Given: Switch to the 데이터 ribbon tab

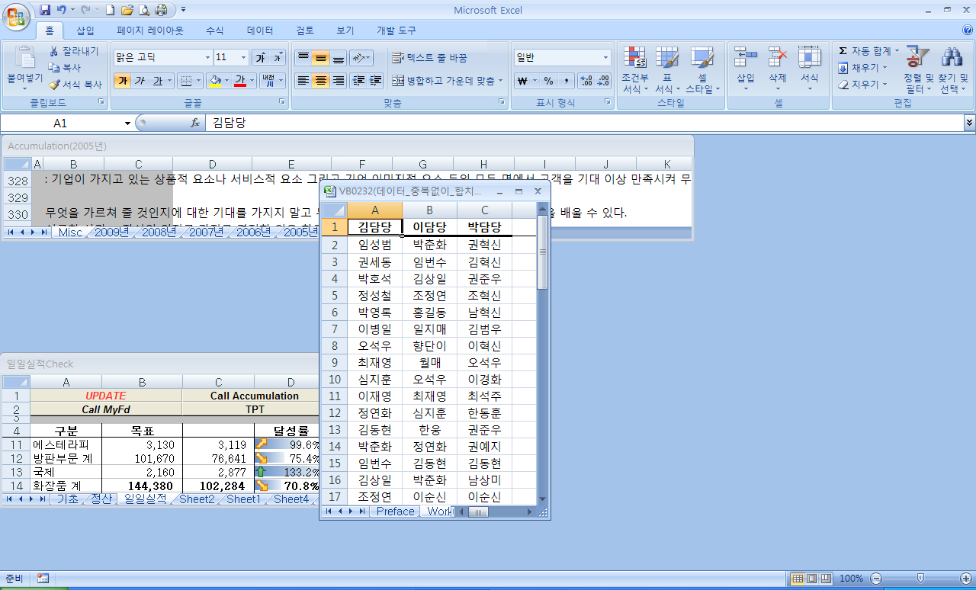Looking at the screenshot, I should (260, 30).
